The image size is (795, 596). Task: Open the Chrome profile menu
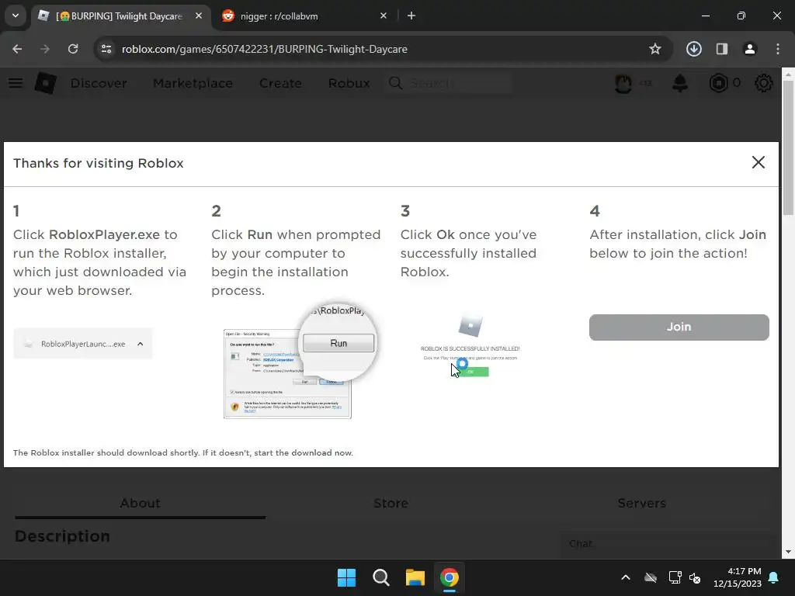click(x=750, y=49)
